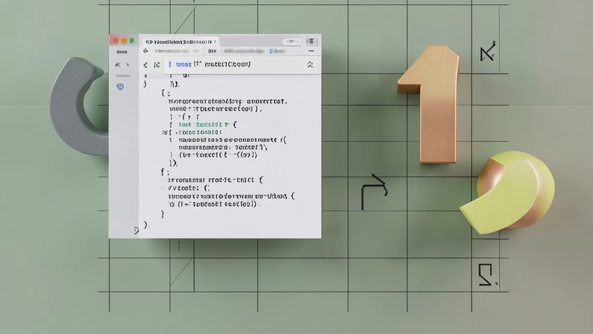The image size is (593, 334).
Task: Close the code window with the red dot
Action: pyautogui.click(x=116, y=41)
